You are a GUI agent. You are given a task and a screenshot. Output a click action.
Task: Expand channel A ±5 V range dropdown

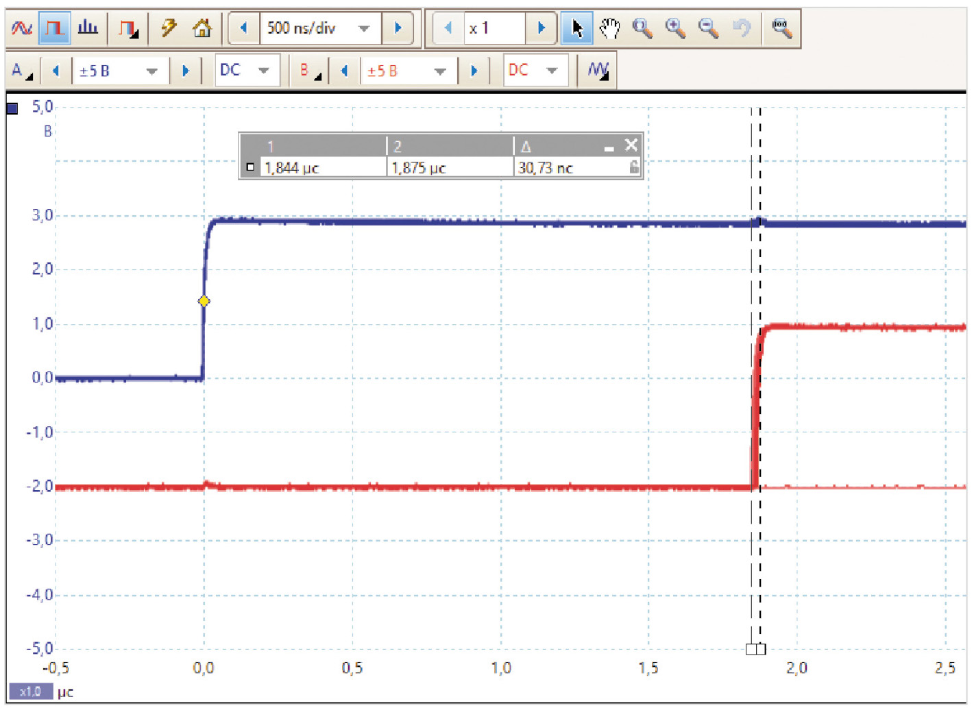151,71
